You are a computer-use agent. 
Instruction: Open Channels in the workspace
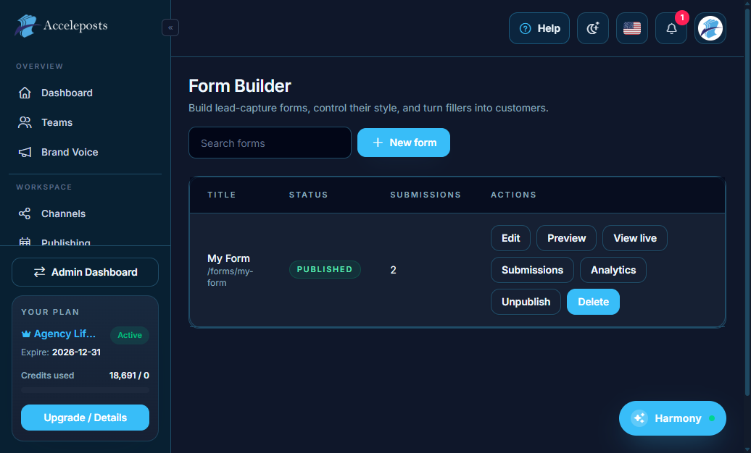(x=85, y=213)
